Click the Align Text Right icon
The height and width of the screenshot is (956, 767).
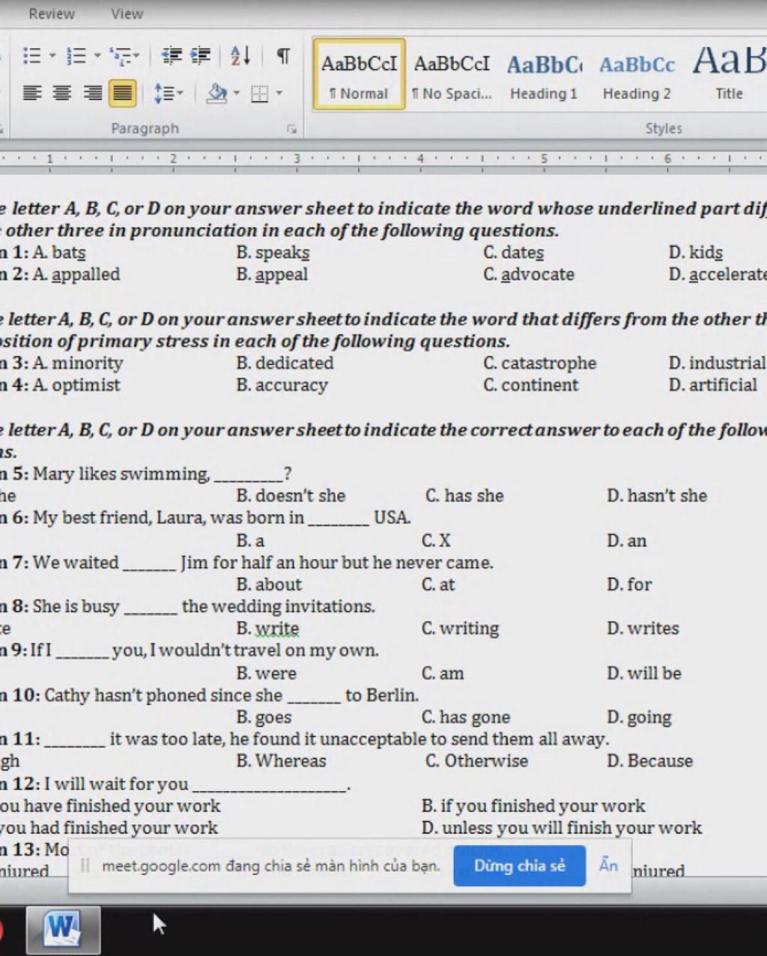click(x=92, y=93)
